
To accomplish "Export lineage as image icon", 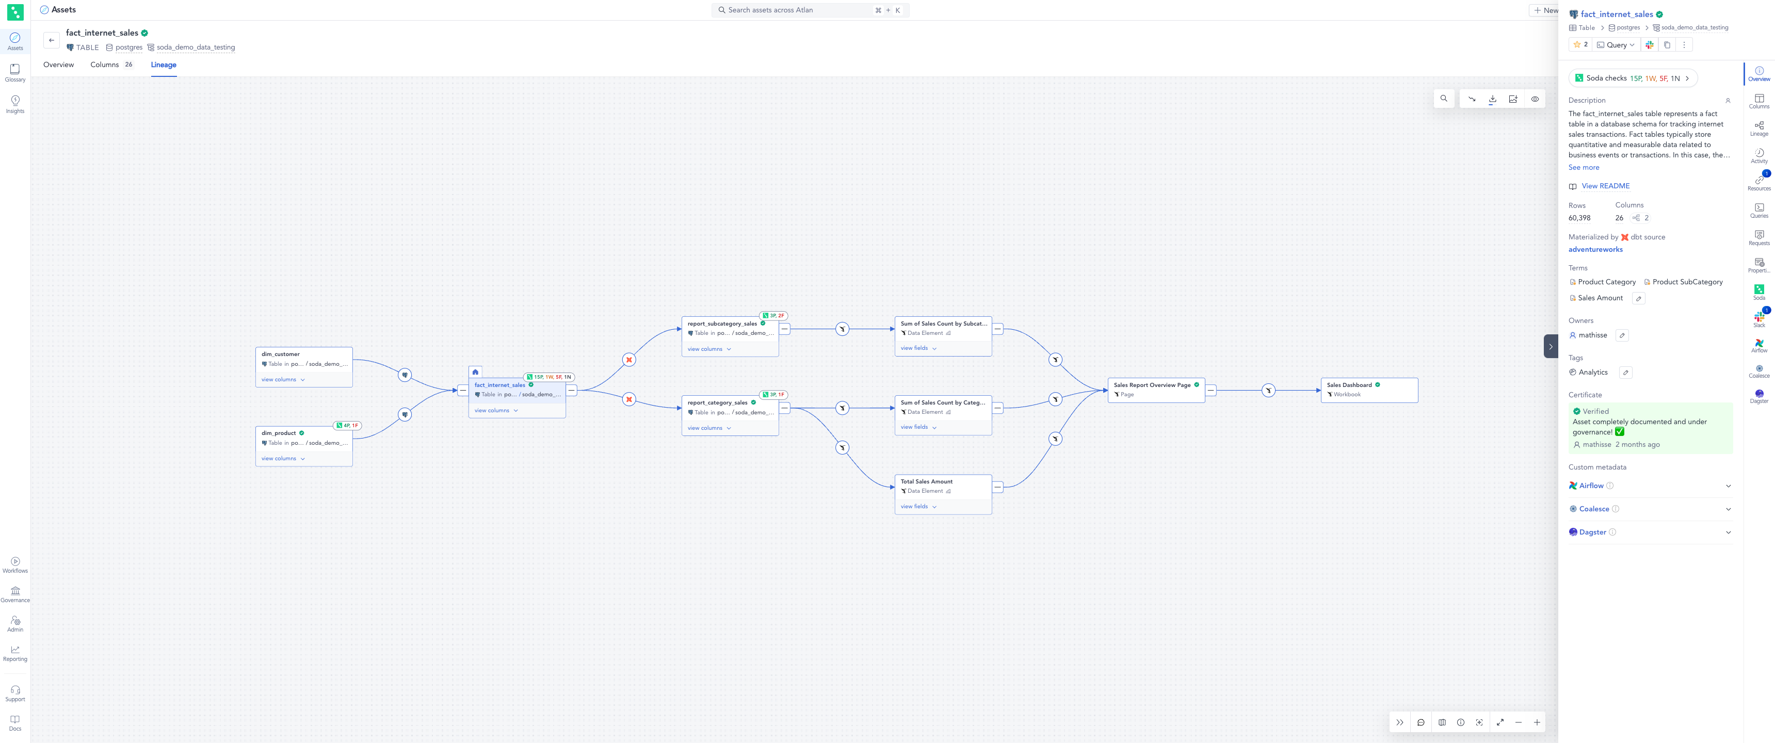I will pyautogui.click(x=1512, y=99).
